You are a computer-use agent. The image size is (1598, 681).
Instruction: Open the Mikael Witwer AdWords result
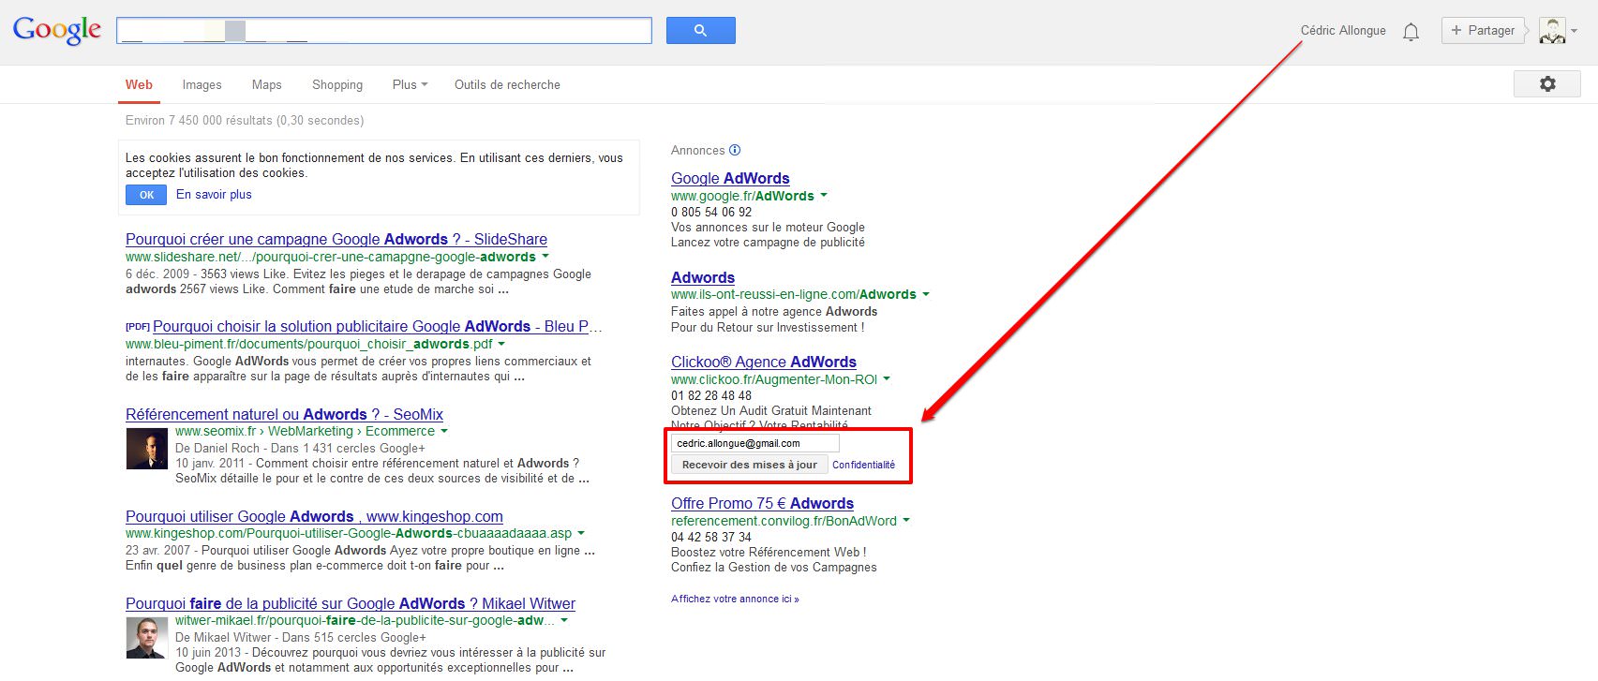(351, 603)
